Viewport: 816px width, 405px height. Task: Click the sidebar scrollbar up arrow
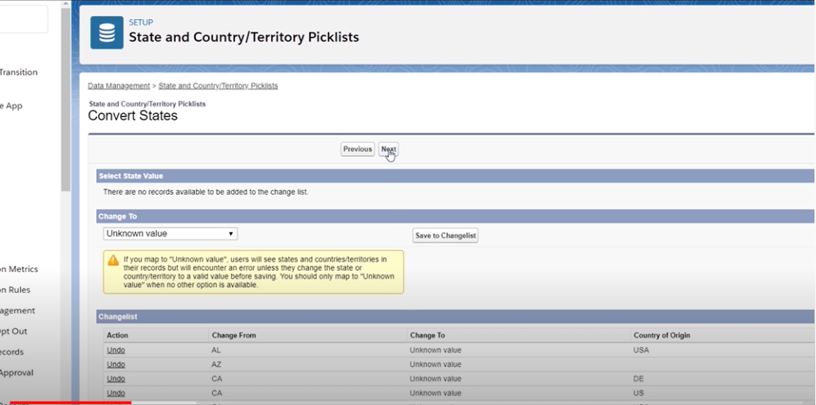pos(66,5)
